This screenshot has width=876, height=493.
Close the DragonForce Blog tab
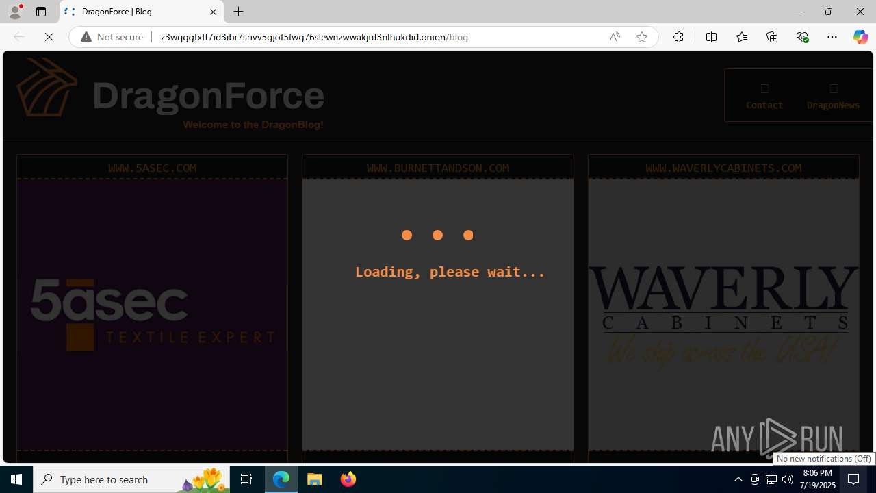[x=213, y=12]
